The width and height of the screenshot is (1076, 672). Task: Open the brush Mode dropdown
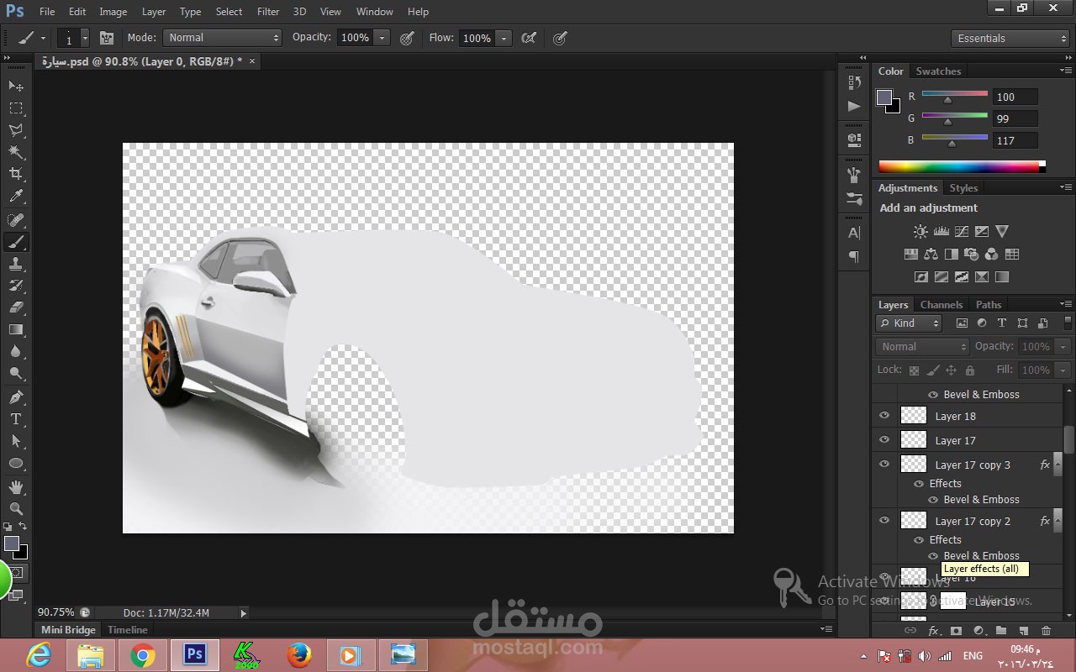point(223,38)
